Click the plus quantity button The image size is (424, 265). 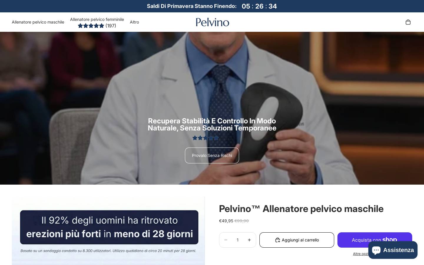249,240
